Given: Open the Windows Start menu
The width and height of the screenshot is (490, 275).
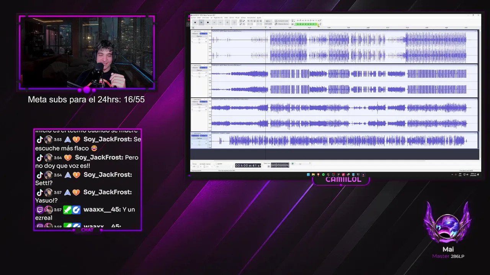Looking at the screenshot, I should pyautogui.click(x=308, y=175).
